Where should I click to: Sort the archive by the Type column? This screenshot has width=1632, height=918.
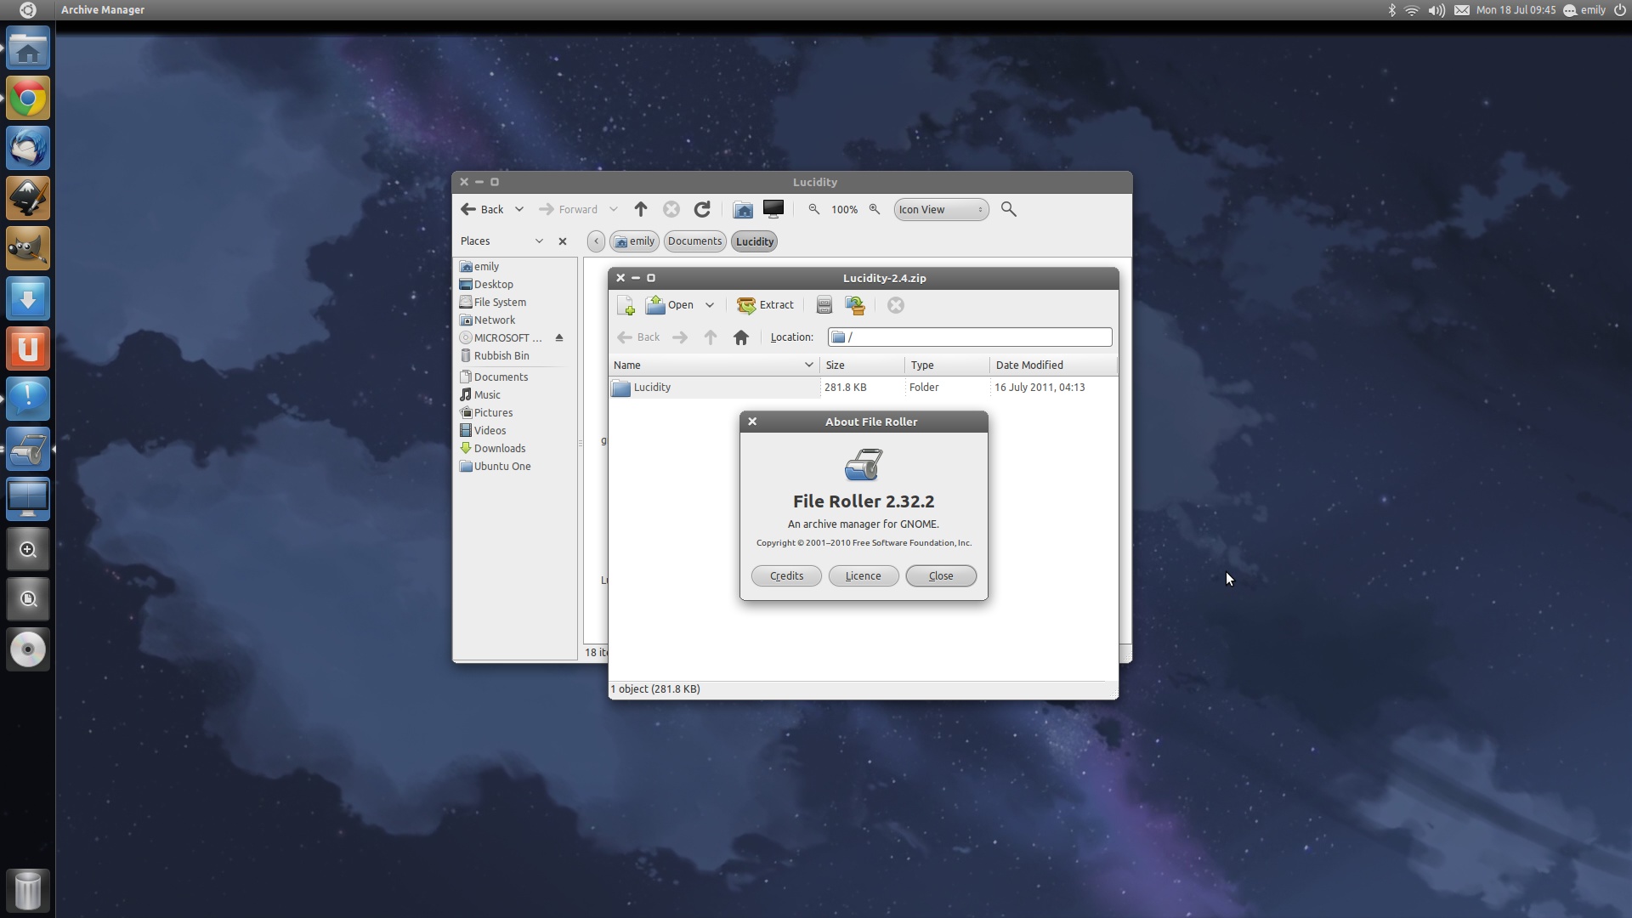tap(947, 365)
